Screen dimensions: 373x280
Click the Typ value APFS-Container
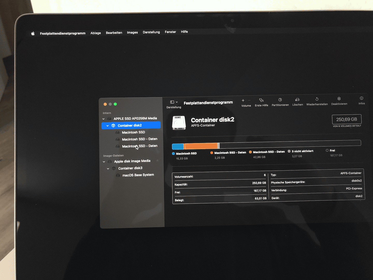pyautogui.click(x=351, y=173)
